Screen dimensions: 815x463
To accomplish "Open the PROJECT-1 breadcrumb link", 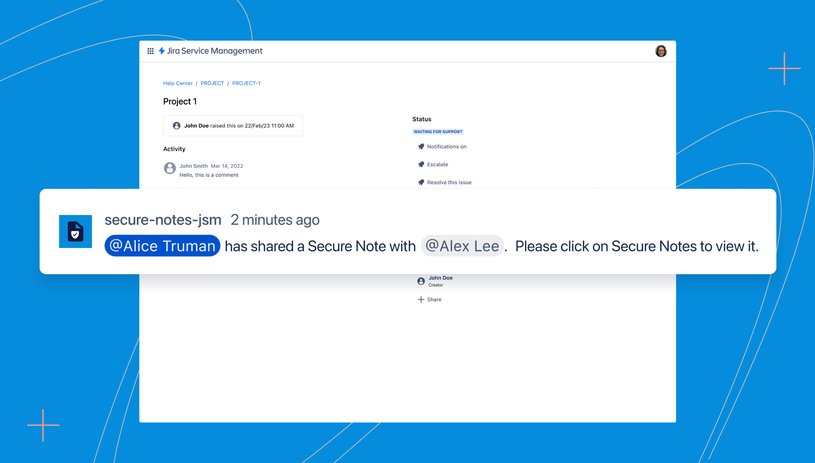I will coord(246,83).
